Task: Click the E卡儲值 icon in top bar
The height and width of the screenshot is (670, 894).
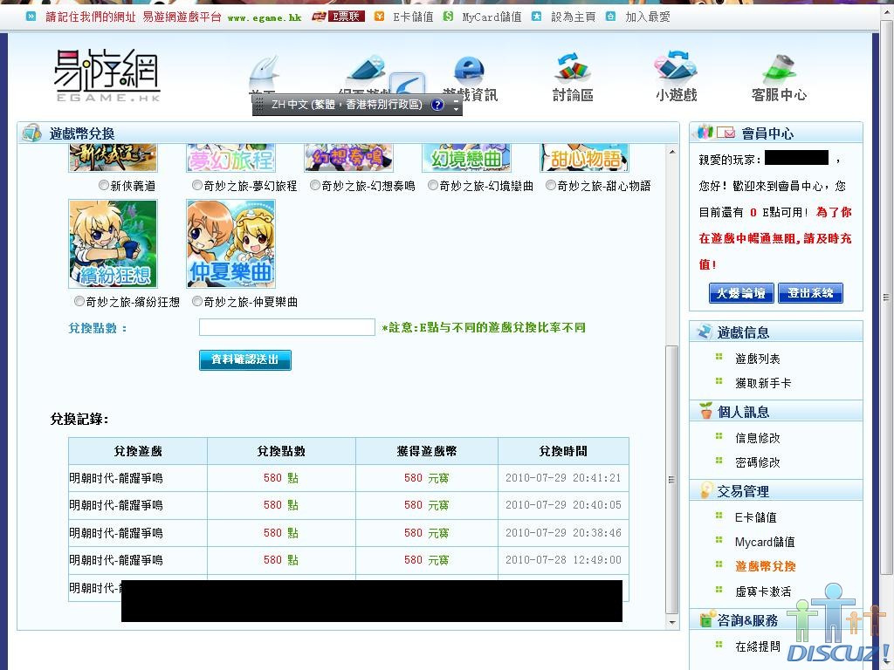Action: [x=379, y=17]
